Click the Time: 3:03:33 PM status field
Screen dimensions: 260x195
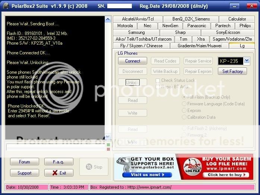[x=69, y=187]
